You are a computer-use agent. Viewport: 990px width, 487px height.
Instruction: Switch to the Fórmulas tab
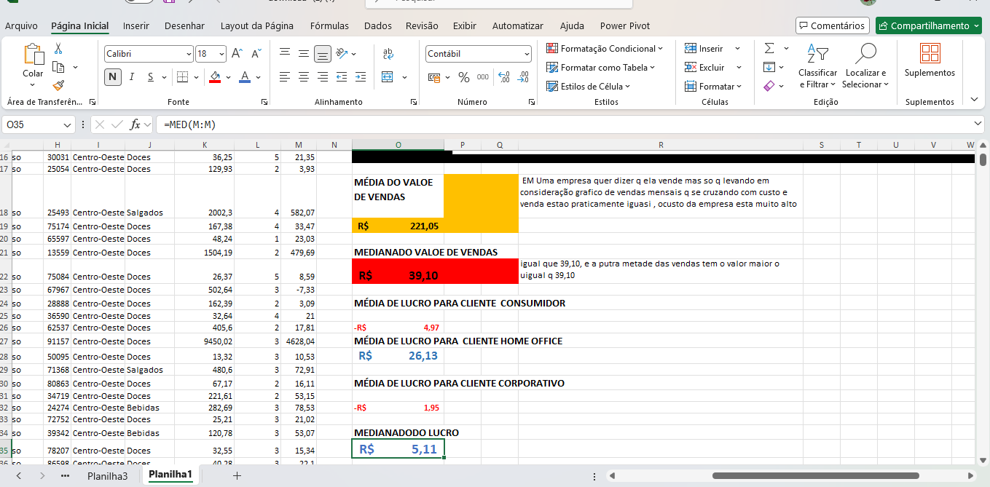click(329, 25)
